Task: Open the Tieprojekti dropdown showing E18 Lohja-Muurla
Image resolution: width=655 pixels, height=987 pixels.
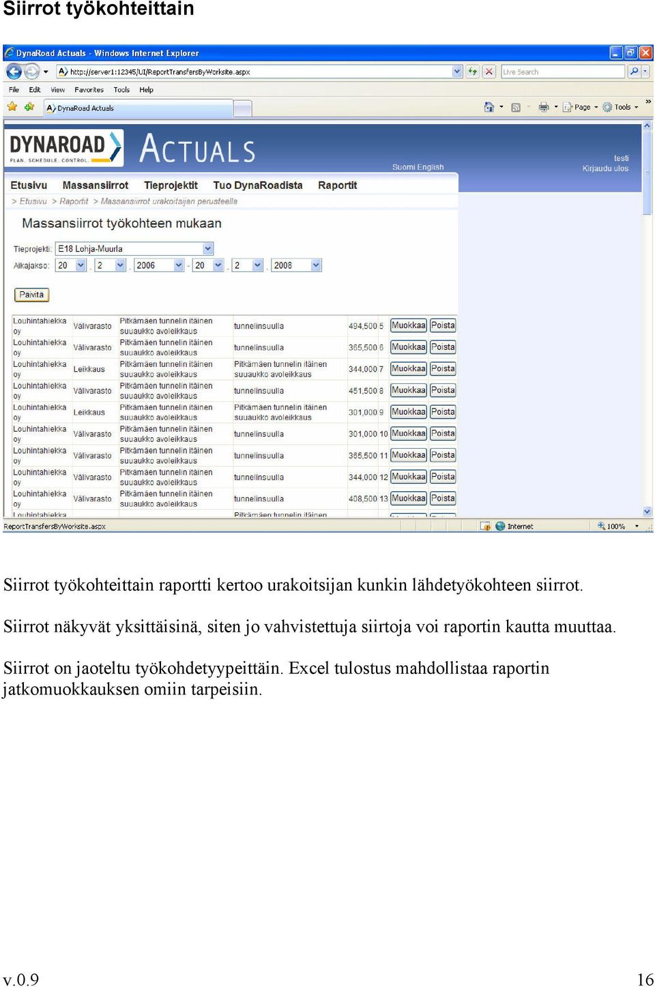Action: point(134,249)
